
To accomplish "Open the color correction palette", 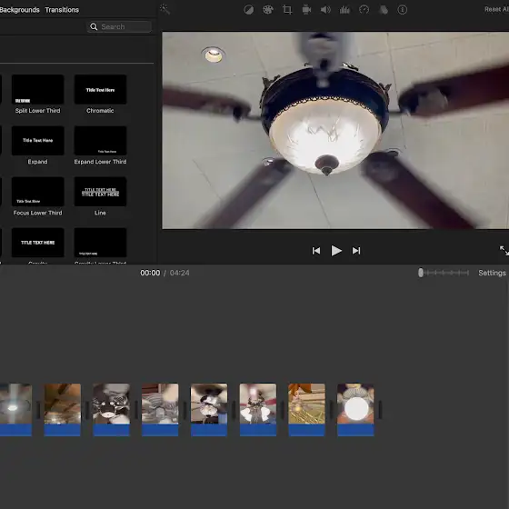I will 268,10.
